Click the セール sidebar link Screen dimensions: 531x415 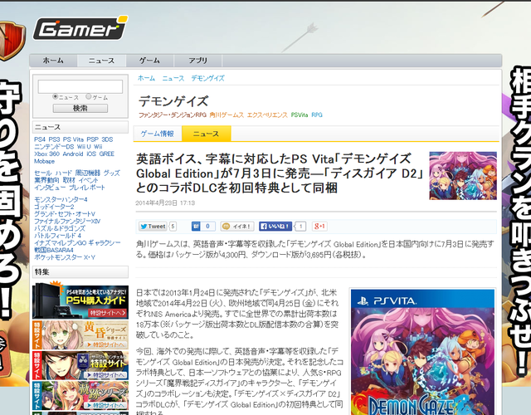tap(43, 173)
